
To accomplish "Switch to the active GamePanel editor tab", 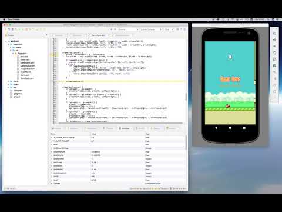I will click(x=99, y=35).
